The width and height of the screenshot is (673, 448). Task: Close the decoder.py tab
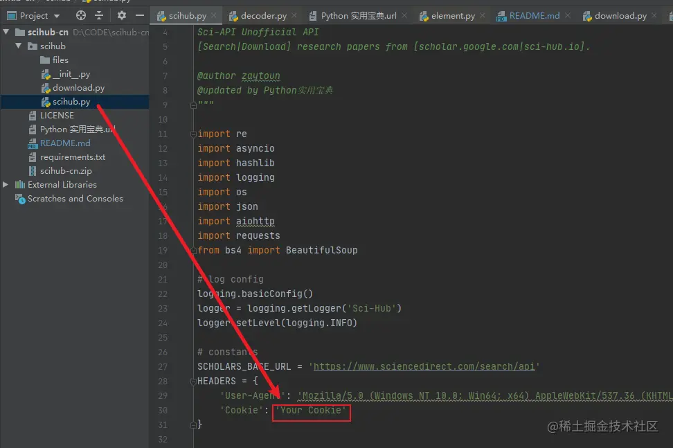294,15
